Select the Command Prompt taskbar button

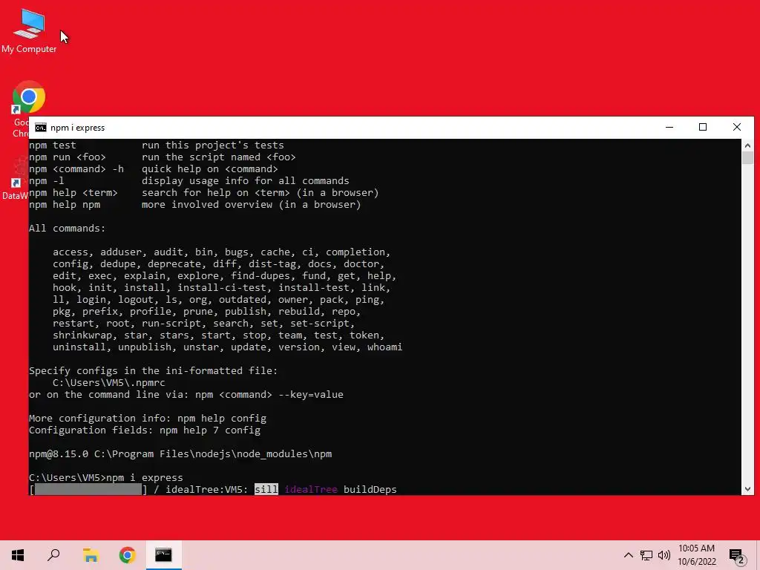tap(163, 555)
